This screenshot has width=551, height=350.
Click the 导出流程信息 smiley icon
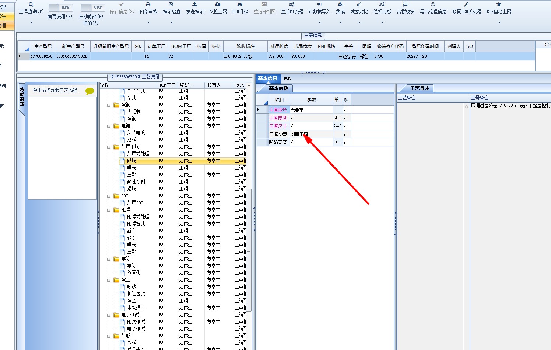click(x=433, y=4)
